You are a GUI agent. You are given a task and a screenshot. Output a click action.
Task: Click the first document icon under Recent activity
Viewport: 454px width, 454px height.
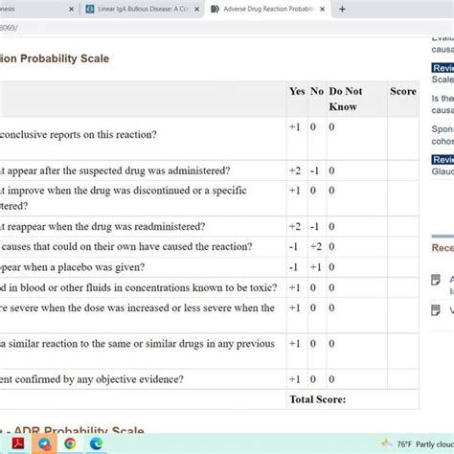click(436, 280)
